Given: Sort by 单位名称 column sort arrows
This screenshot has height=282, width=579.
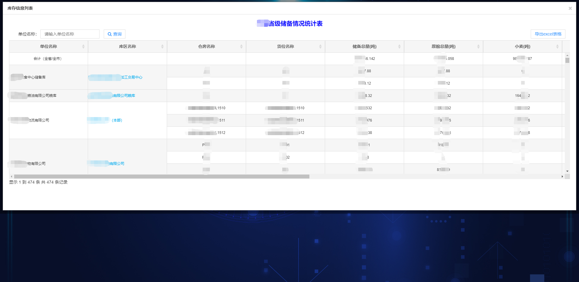Looking at the screenshot, I should tap(83, 46).
